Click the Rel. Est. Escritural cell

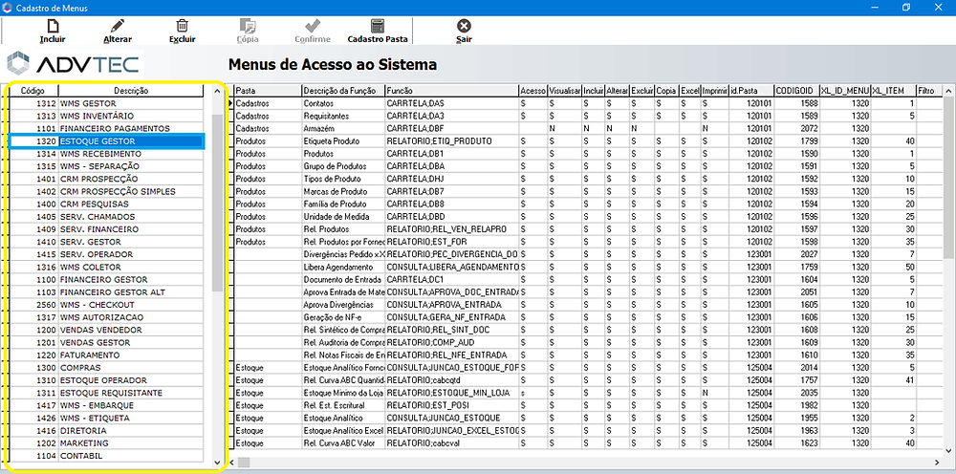click(343, 405)
